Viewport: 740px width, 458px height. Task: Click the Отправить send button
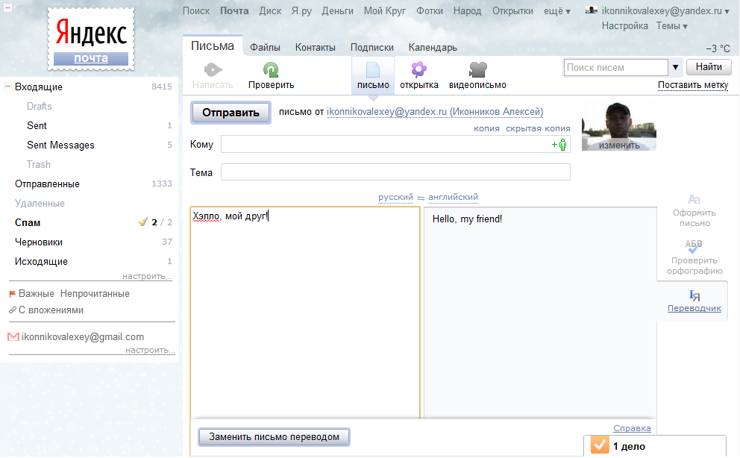pos(231,113)
